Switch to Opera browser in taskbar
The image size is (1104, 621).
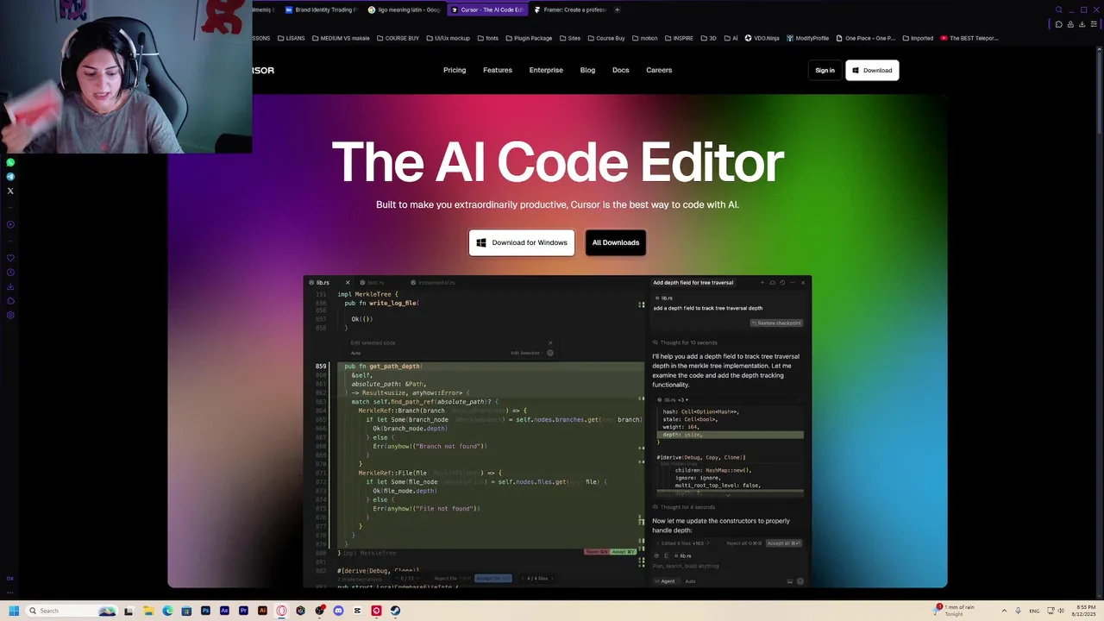[281, 611]
